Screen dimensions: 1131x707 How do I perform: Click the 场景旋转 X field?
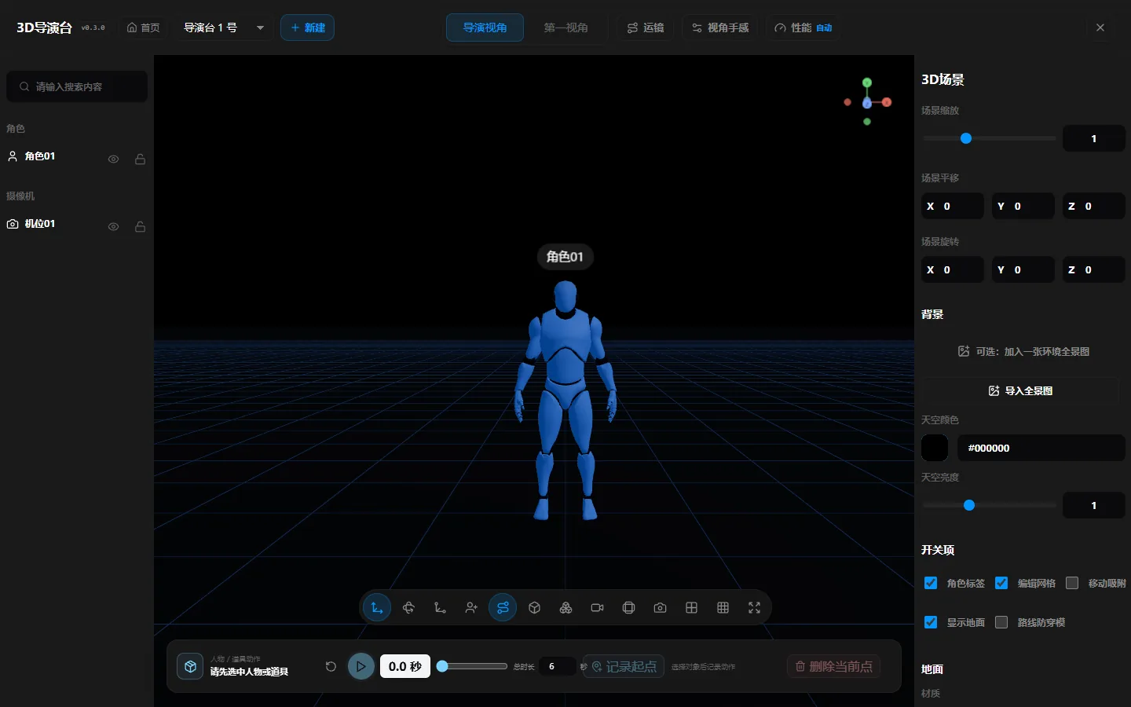point(952,269)
